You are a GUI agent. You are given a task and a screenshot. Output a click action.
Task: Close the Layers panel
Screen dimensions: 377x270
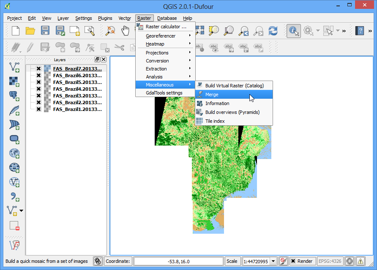[104, 59]
